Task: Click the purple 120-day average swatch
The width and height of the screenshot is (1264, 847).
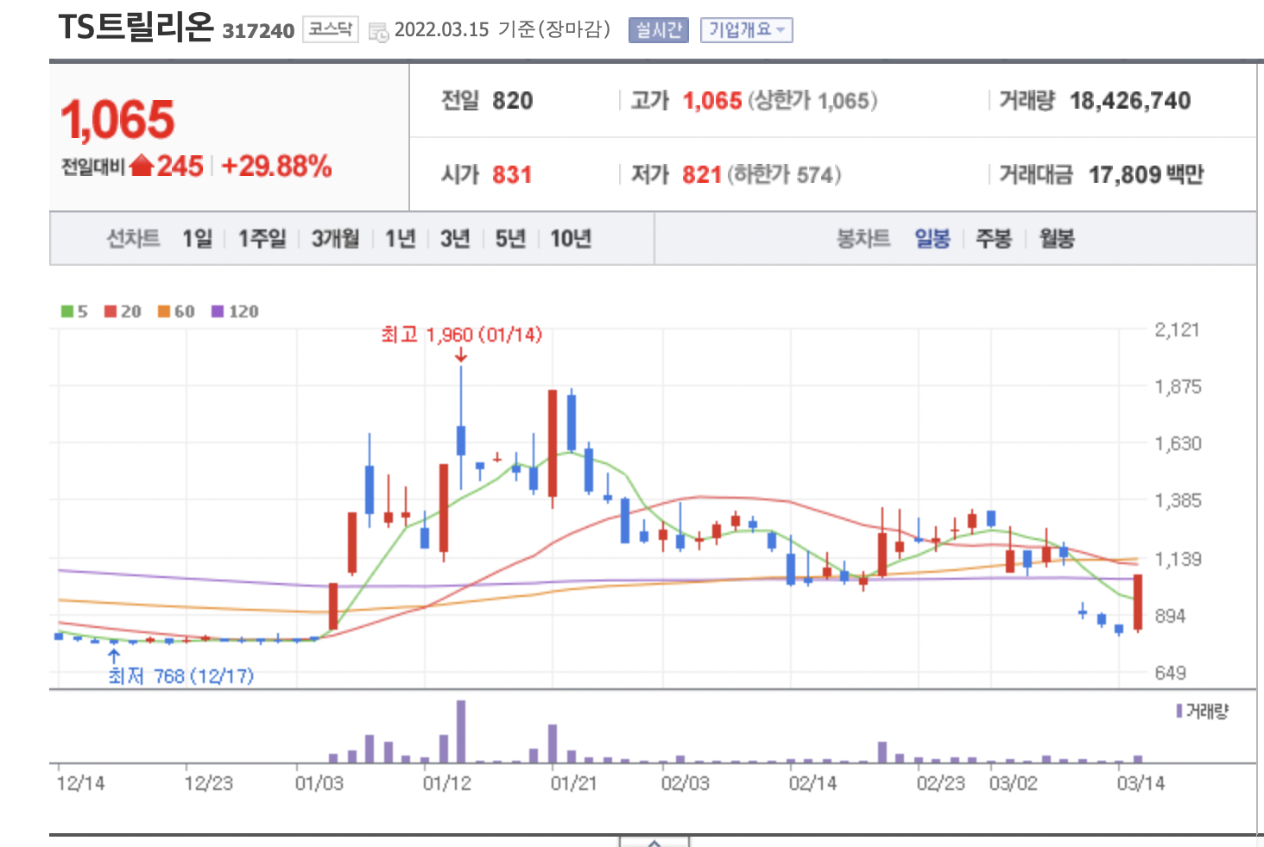Action: click(x=218, y=311)
